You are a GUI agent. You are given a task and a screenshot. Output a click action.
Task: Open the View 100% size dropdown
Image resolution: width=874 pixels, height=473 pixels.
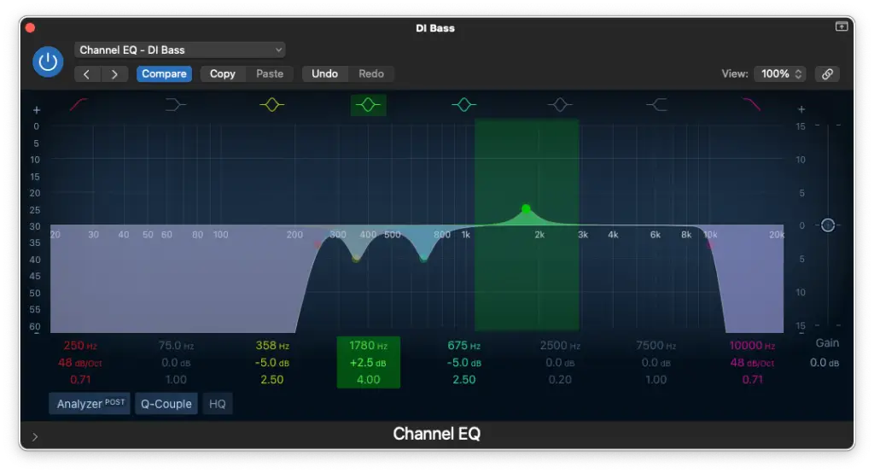tap(780, 73)
